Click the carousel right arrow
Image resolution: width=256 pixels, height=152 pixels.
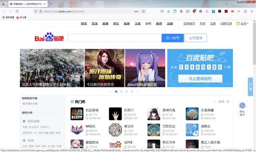(x=138, y=92)
